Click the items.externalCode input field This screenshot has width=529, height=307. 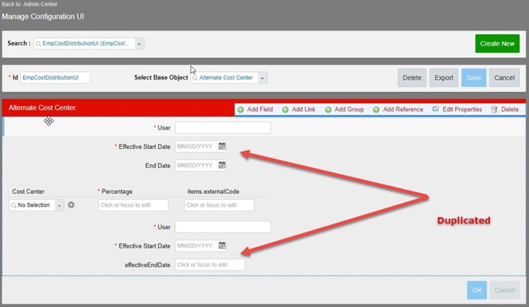pos(219,205)
